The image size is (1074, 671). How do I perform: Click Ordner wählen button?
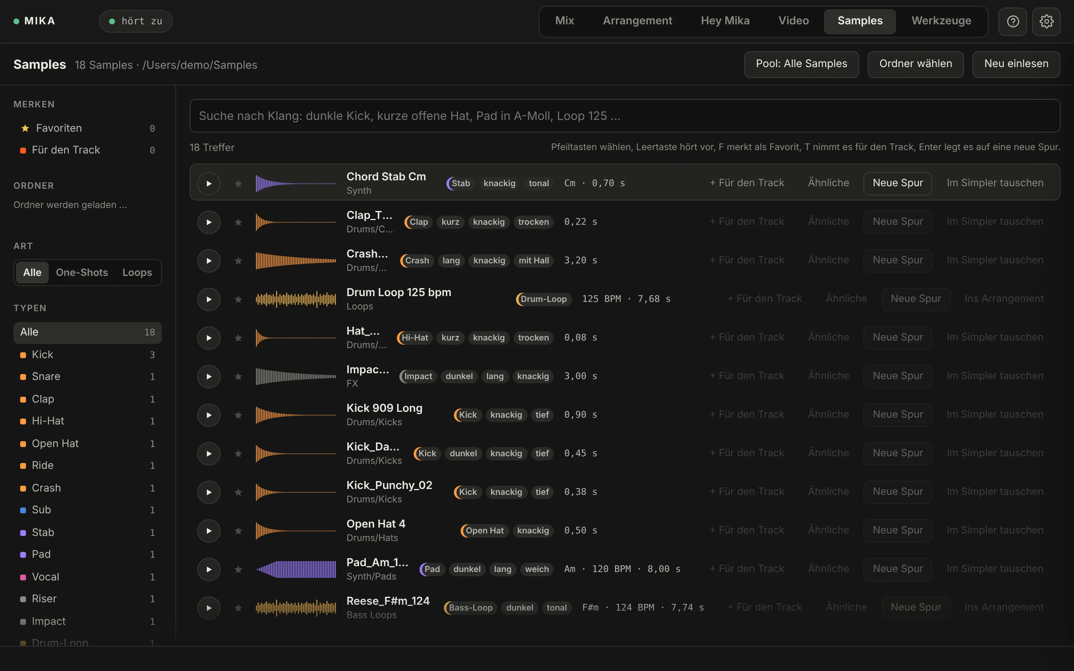915,64
